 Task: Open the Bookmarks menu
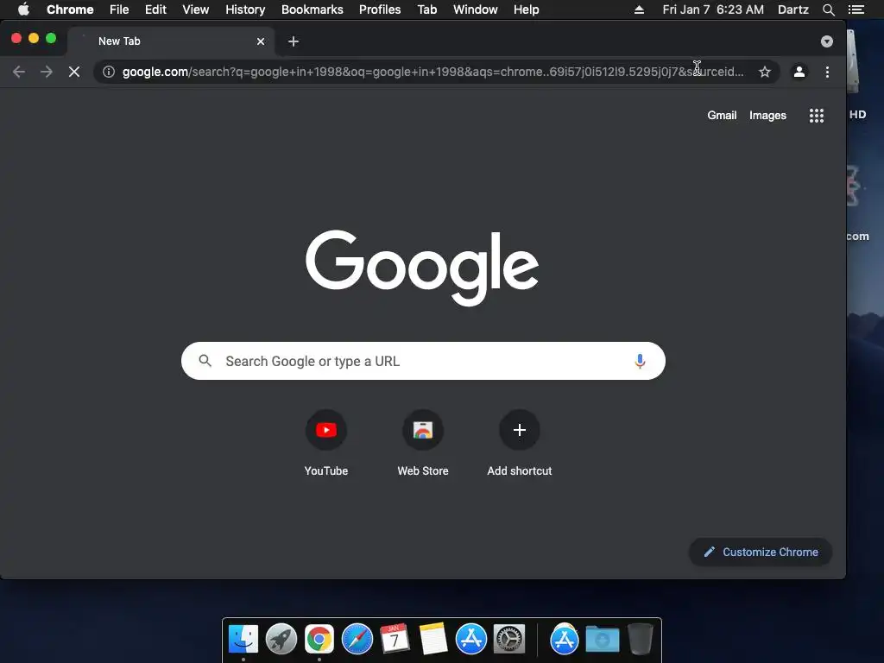[x=313, y=9]
